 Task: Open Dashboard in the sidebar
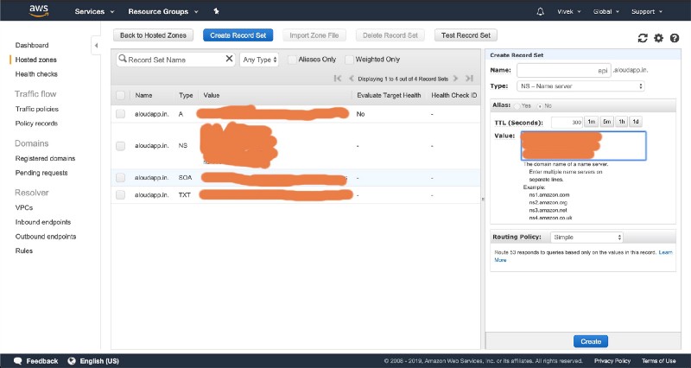click(32, 45)
